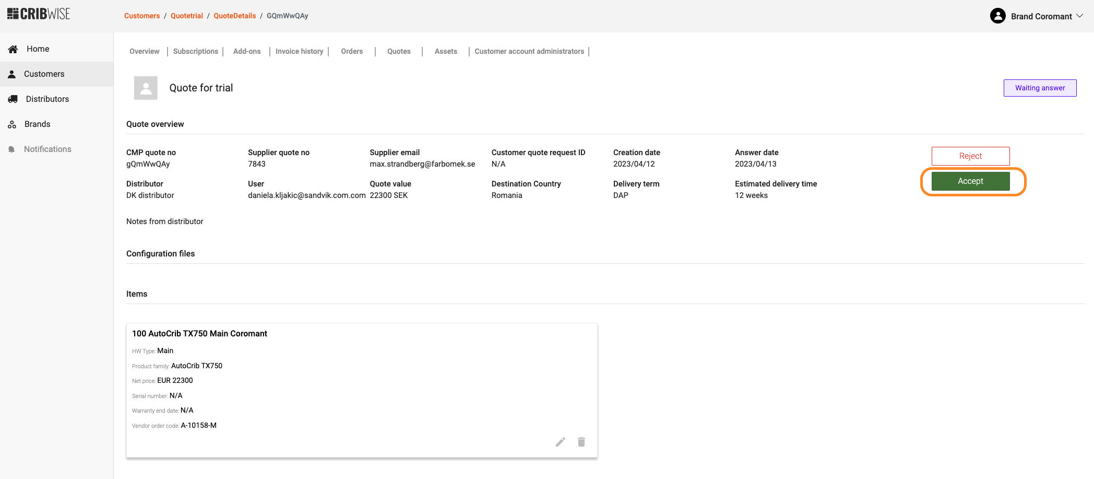This screenshot has width=1094, height=479.
Task: Delete the AutoCrib TX750 item via trash icon
Action: click(581, 442)
